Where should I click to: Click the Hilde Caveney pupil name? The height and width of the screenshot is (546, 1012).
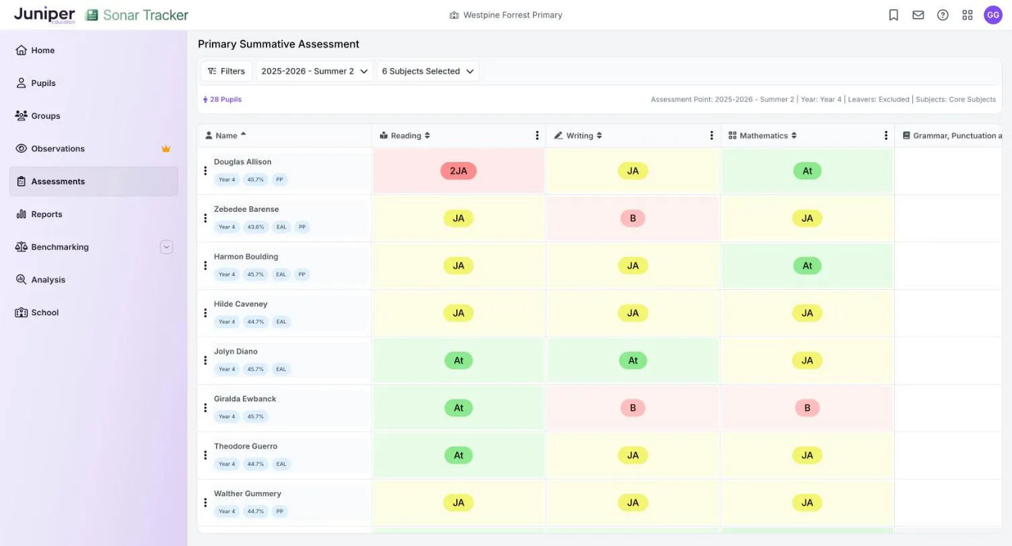(240, 304)
